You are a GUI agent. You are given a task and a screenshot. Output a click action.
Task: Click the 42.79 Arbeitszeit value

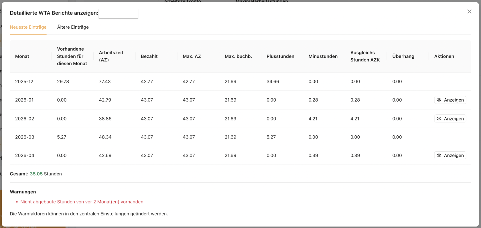105,100
